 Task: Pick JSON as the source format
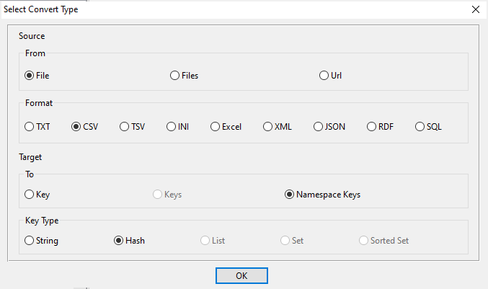pos(319,127)
